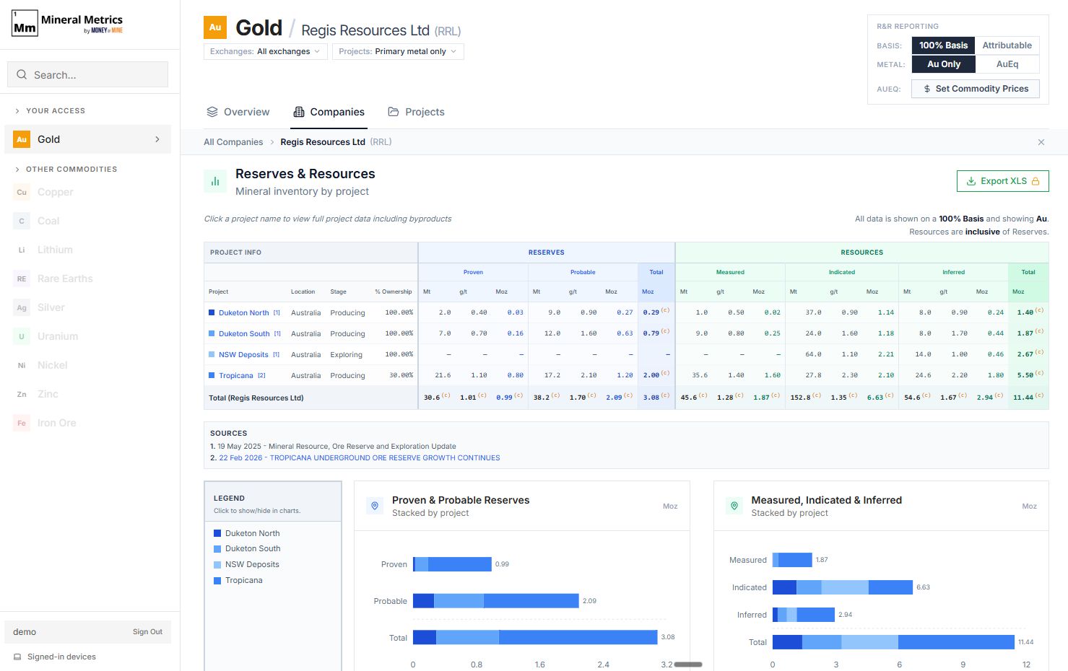Click the Cu Copper badge icon
Screen dimensions: 1068x671
point(22,192)
